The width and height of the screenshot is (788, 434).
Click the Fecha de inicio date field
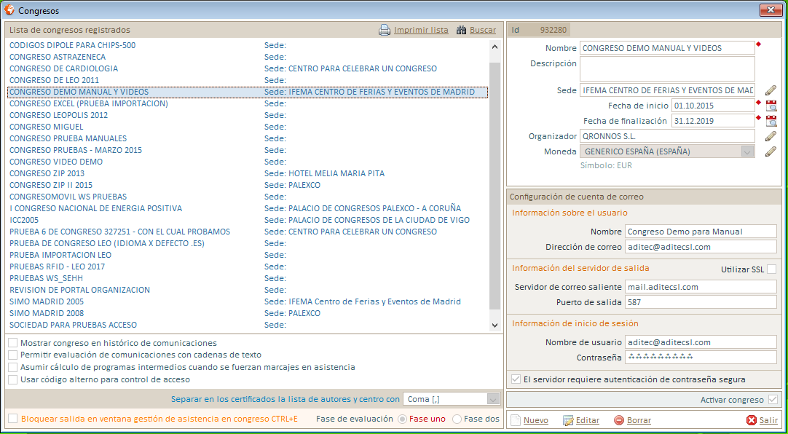(712, 106)
